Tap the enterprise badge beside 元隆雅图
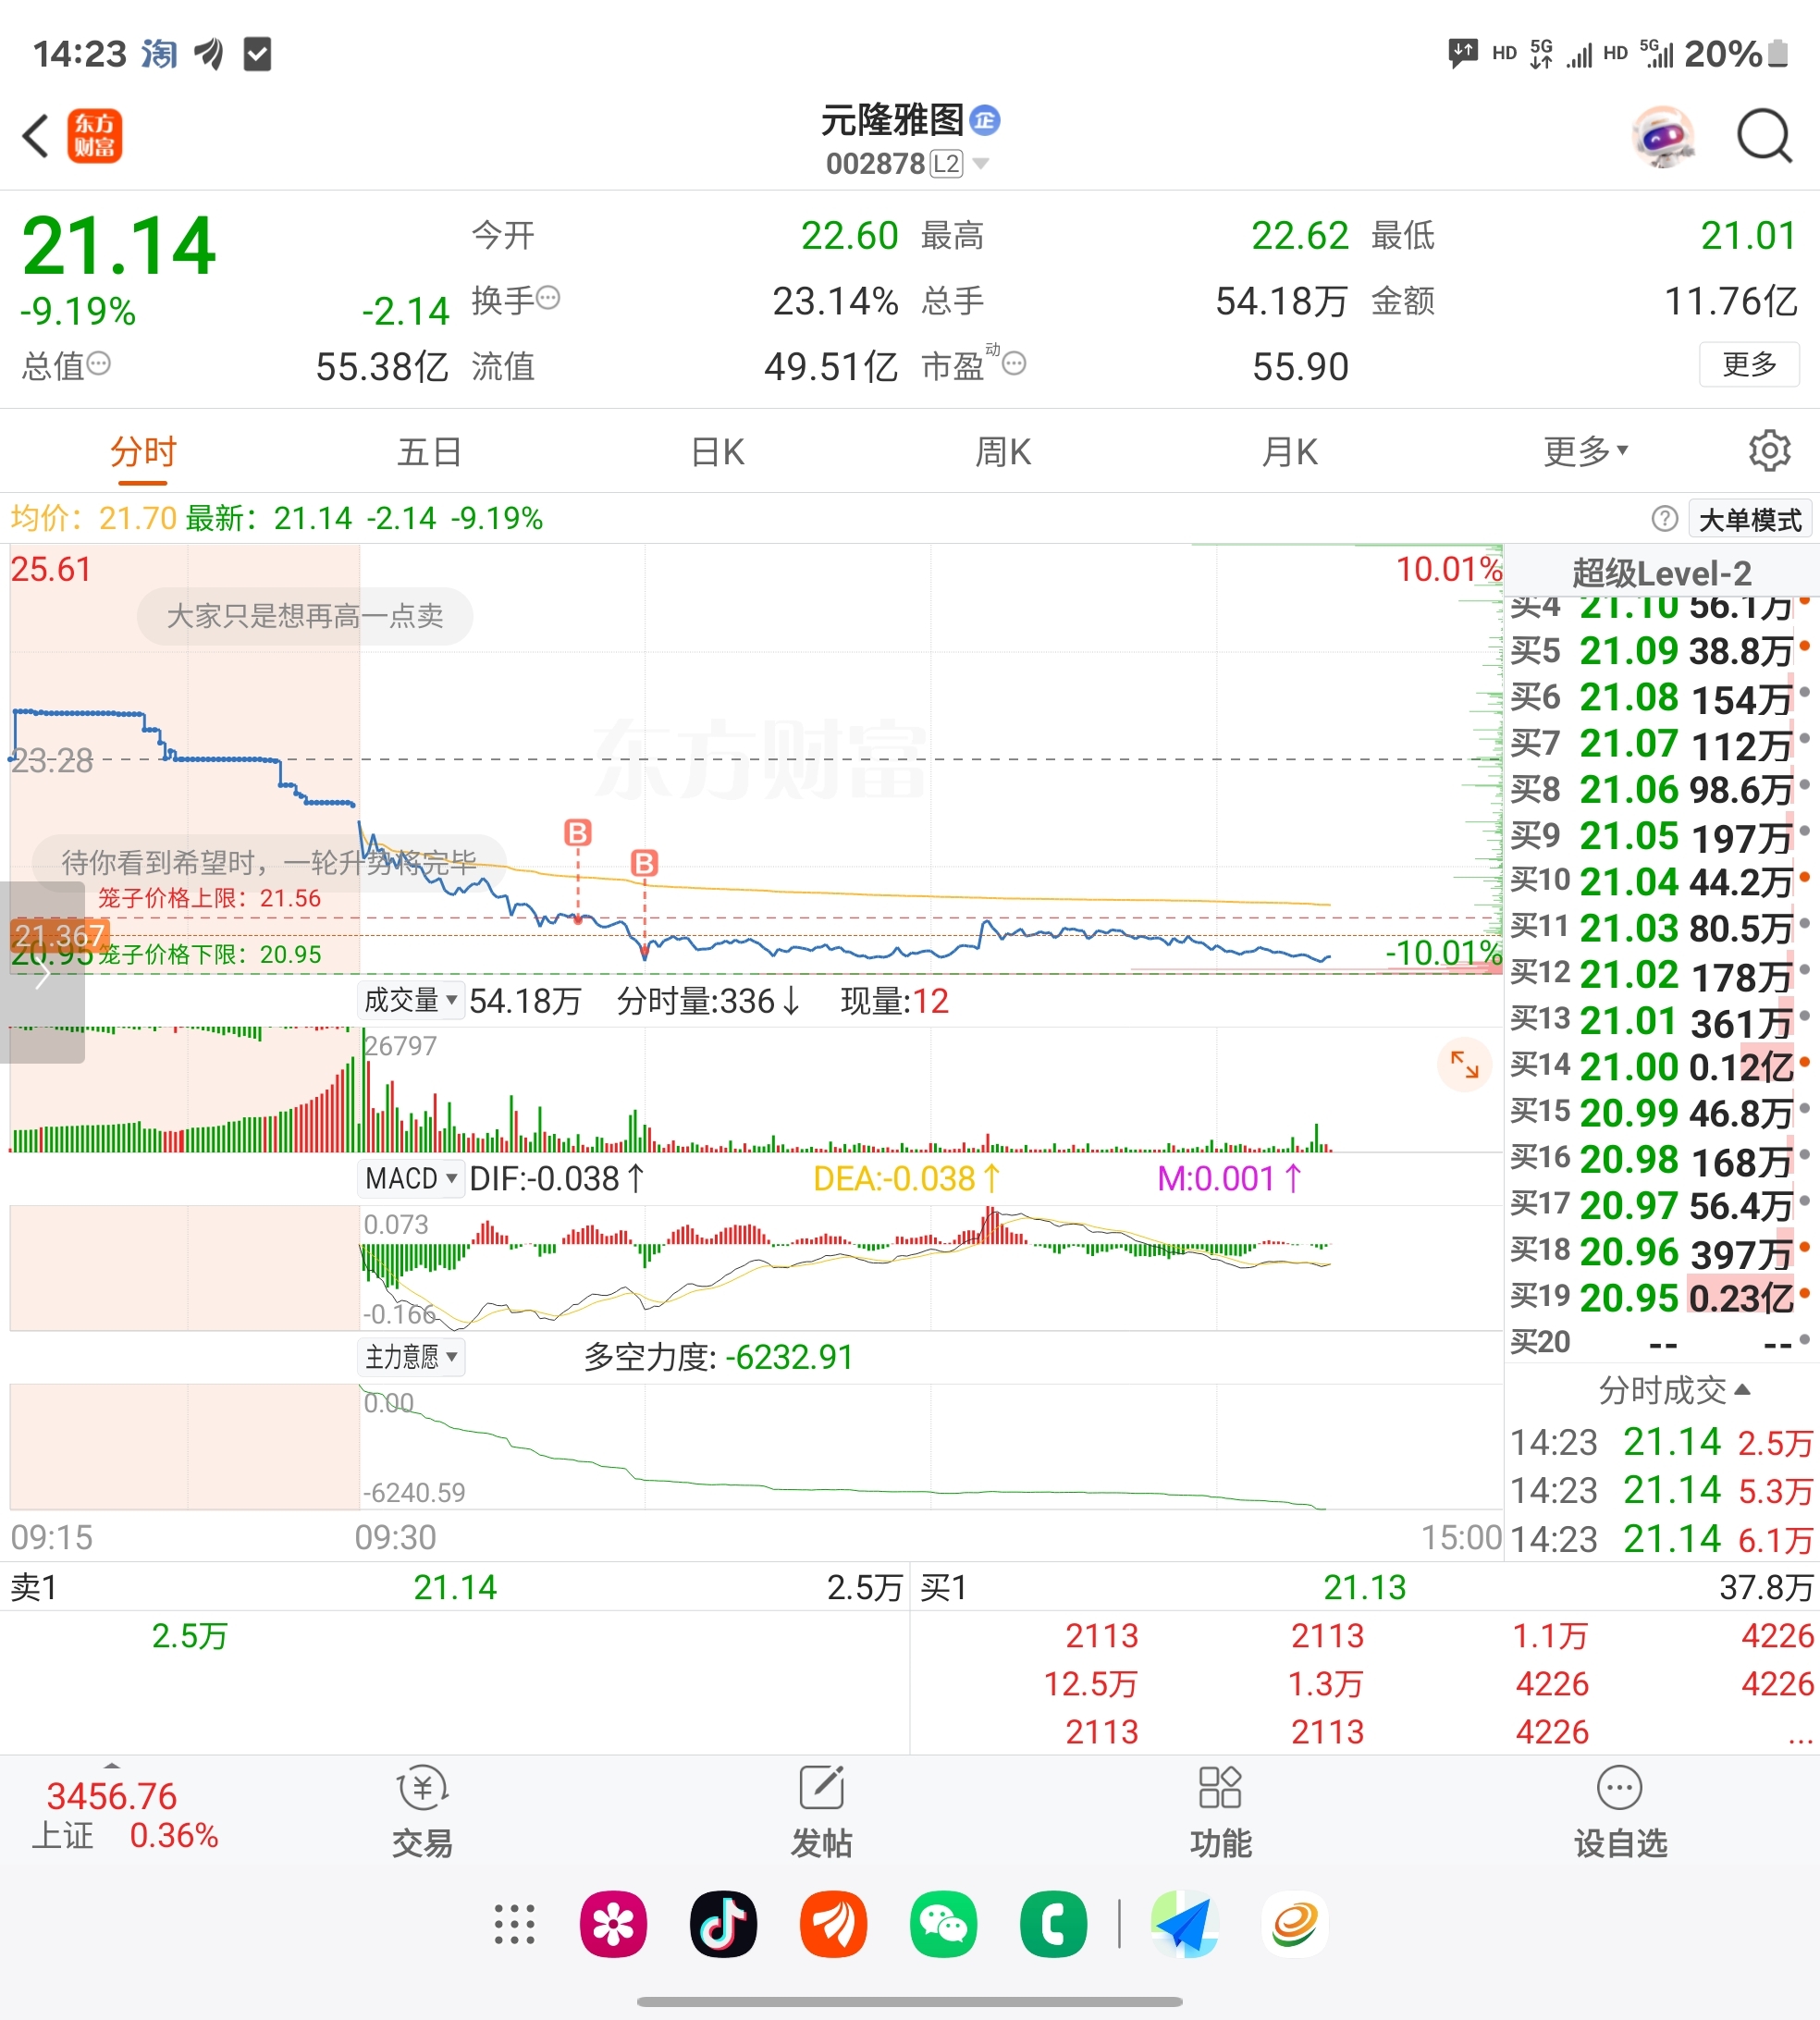This screenshot has width=1820, height=2020. pos(985,121)
